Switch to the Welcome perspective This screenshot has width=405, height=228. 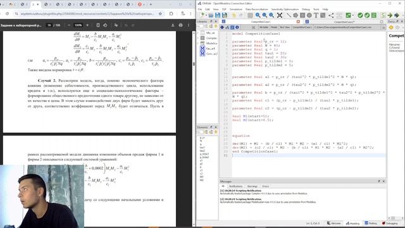click(333, 223)
